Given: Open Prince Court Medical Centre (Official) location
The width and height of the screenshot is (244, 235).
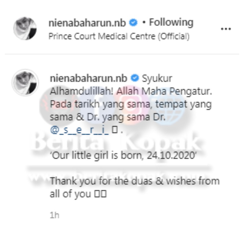Looking at the screenshot, I should pos(119,36).
